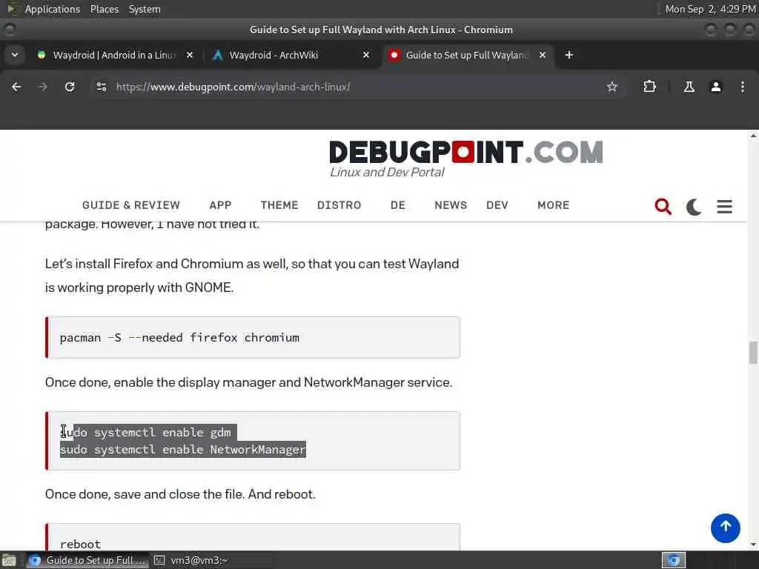Click the page vertical scrollbar thumb
The width and height of the screenshot is (759, 569).
pyautogui.click(x=753, y=352)
